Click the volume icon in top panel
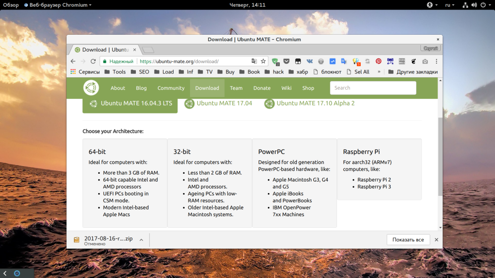This screenshot has width=495, height=278. pos(474,5)
